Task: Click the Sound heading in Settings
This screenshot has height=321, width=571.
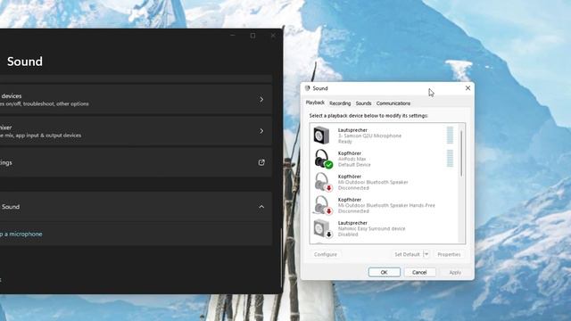Action: click(25, 62)
